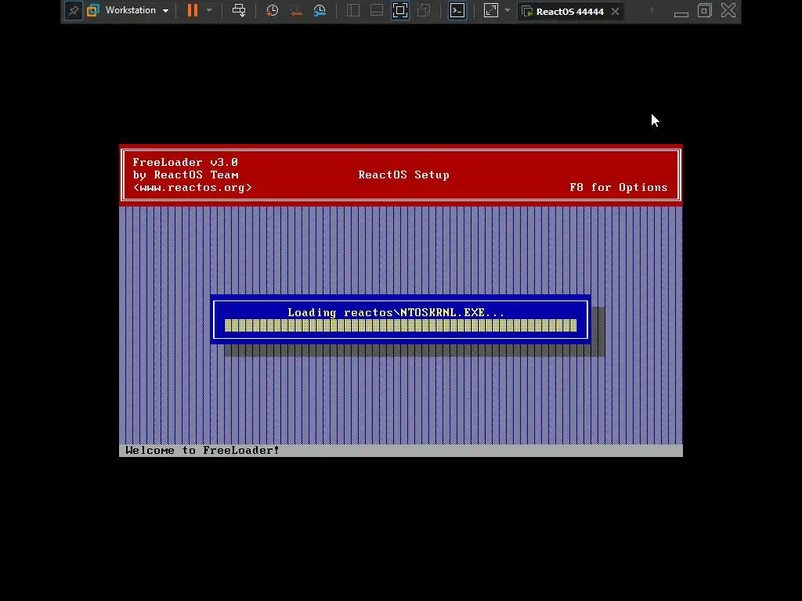Pause the virtual machine
This screenshot has height=601, width=802.
193,10
